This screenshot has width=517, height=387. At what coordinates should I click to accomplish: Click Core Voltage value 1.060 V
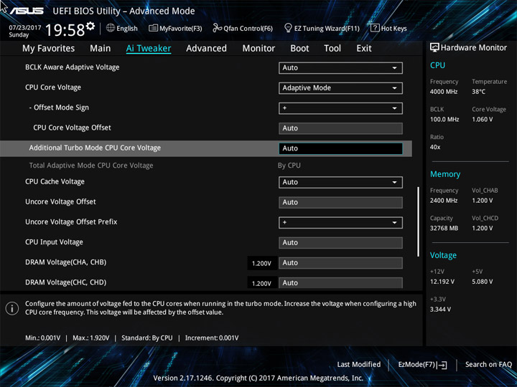(482, 120)
